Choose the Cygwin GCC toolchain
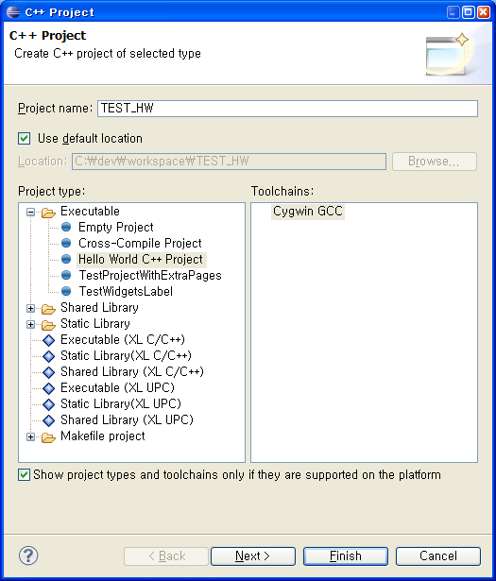The height and width of the screenshot is (581, 496). 308,212
